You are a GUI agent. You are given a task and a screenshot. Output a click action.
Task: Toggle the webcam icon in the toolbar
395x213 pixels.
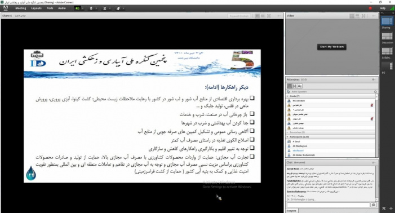[x=105, y=8]
